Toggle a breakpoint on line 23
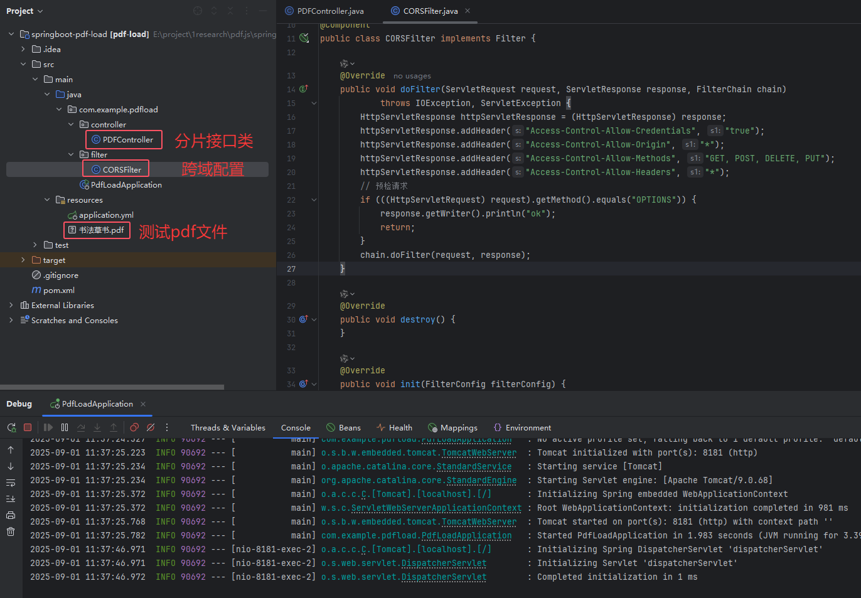861x598 pixels. tap(291, 213)
